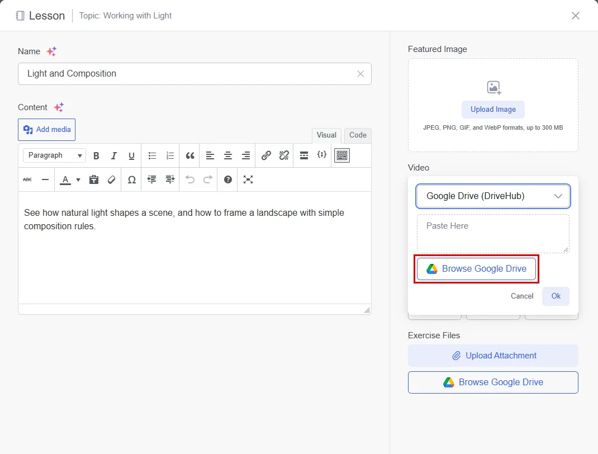This screenshot has height=454, width=598.
Task: Close the Lesson dialog
Action: (x=575, y=16)
